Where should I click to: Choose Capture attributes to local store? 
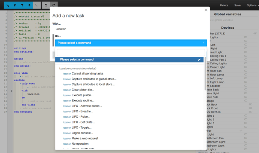click(93, 84)
